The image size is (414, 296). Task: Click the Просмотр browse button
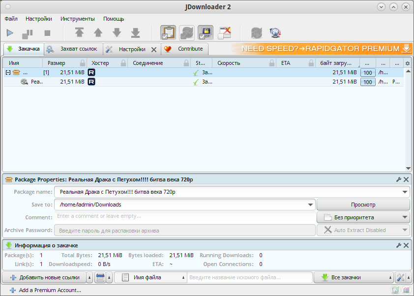pos(363,205)
